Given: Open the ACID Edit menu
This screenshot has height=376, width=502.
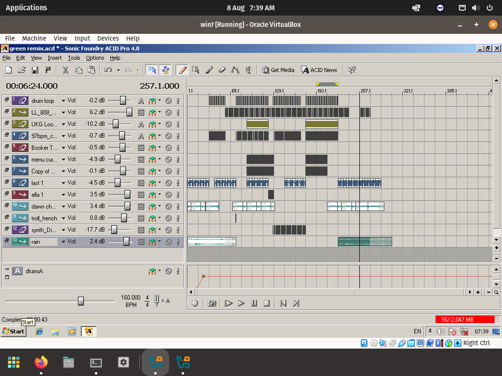Looking at the screenshot, I should pos(21,58).
